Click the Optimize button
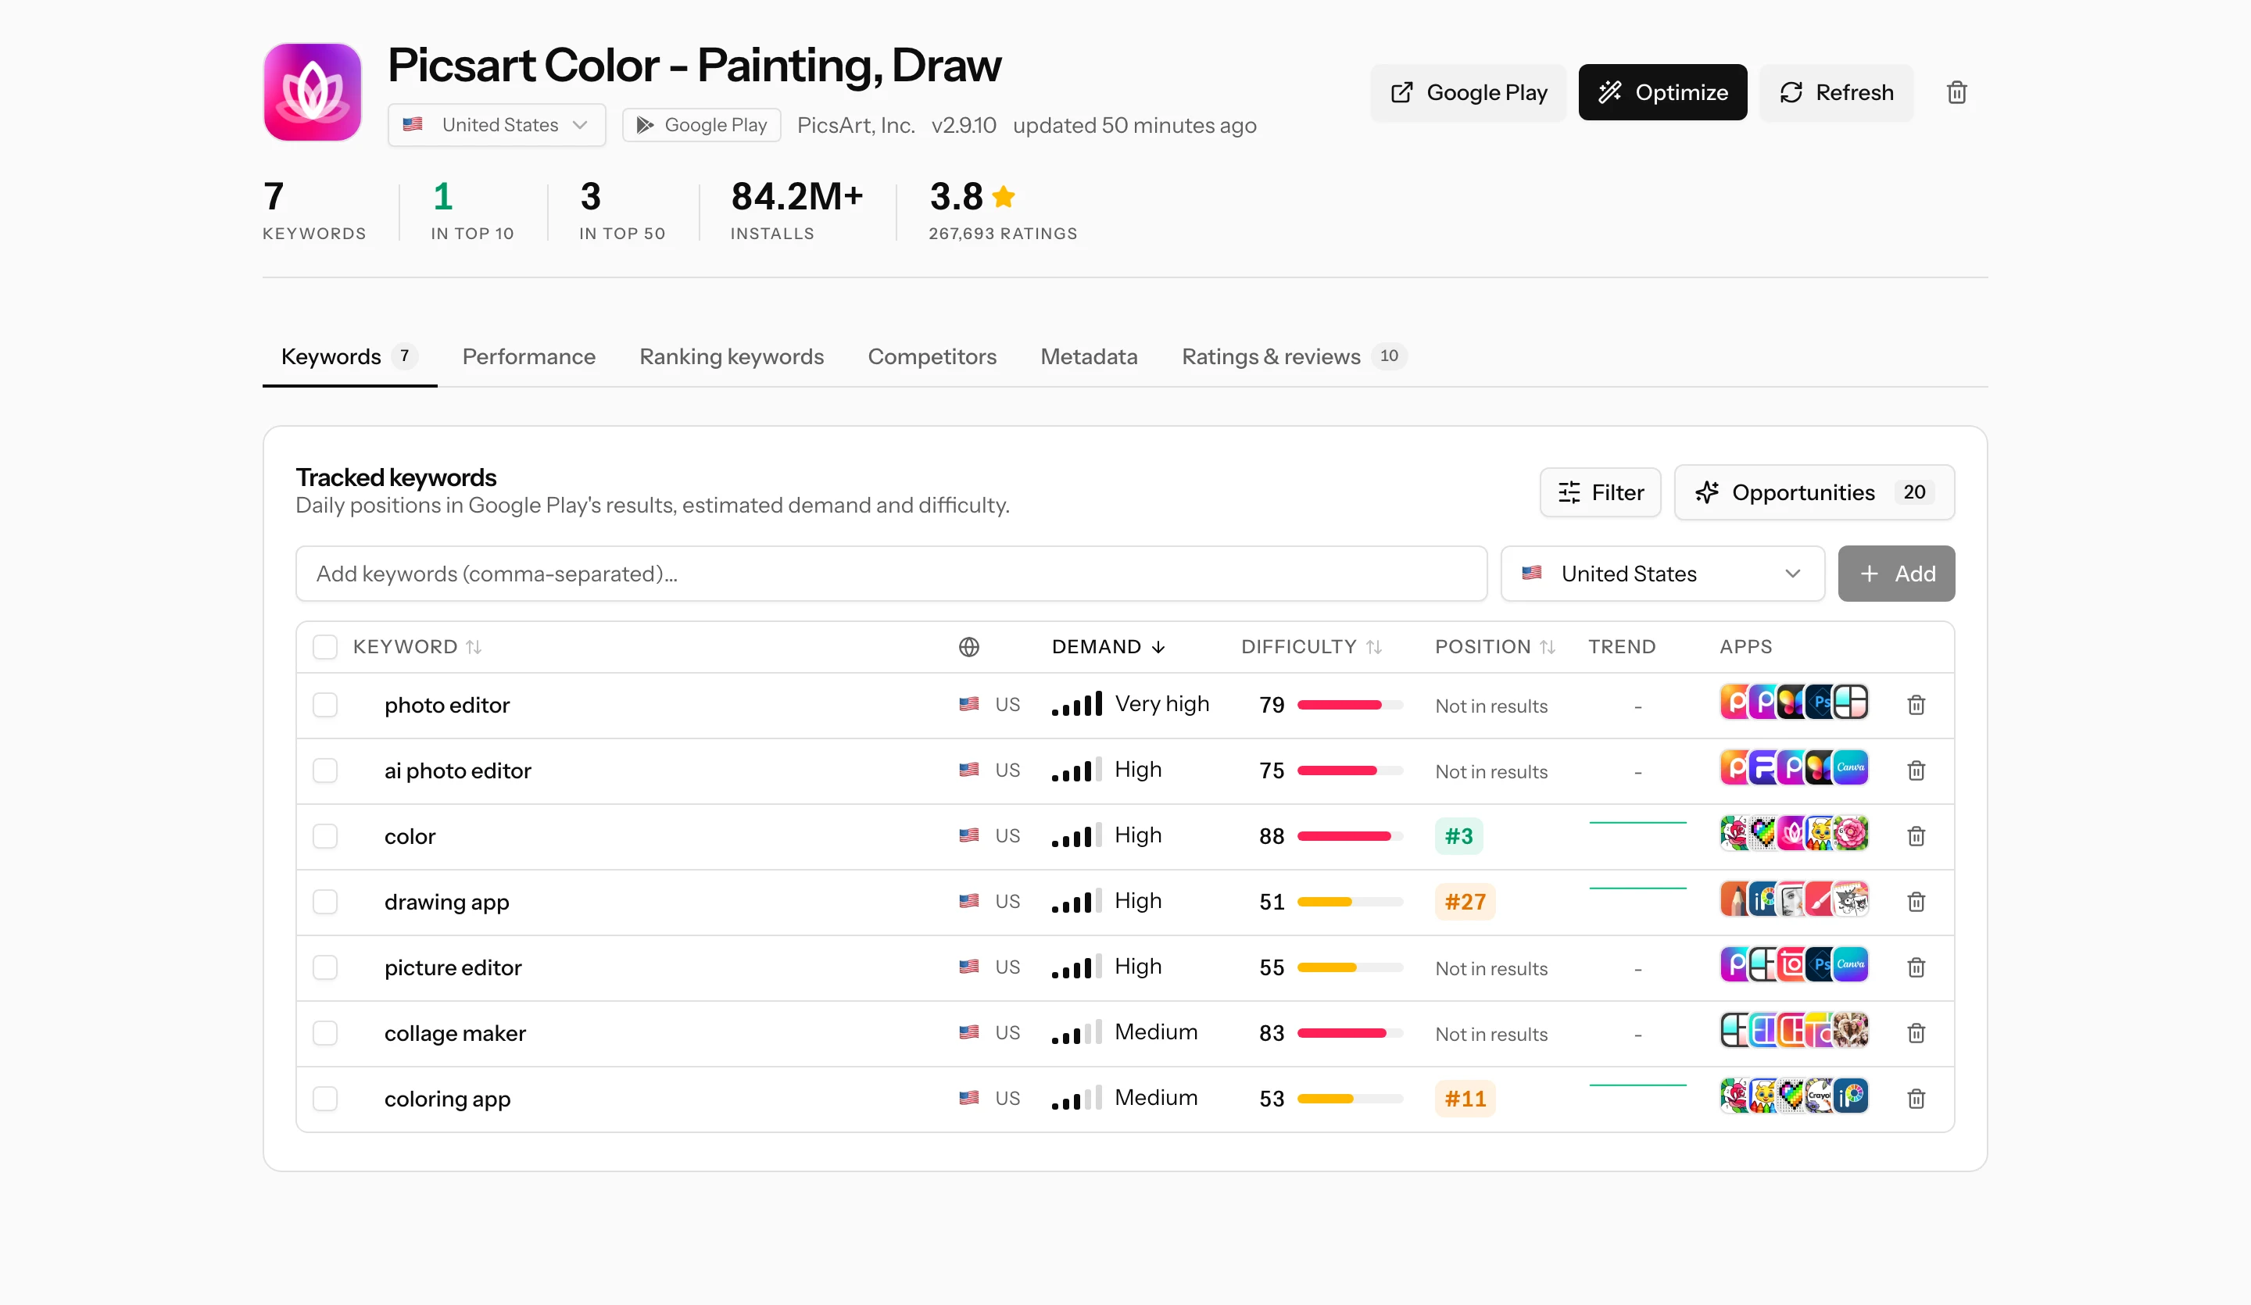2251x1305 pixels. click(x=1662, y=92)
